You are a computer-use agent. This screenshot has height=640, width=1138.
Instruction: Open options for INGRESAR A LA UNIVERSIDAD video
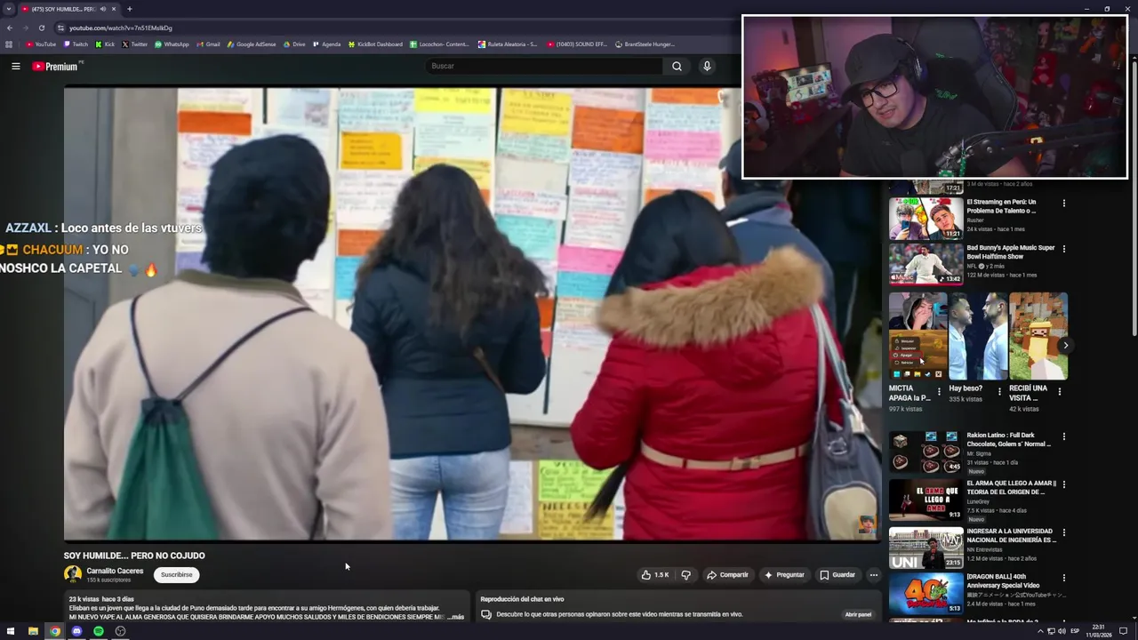[1063, 532]
